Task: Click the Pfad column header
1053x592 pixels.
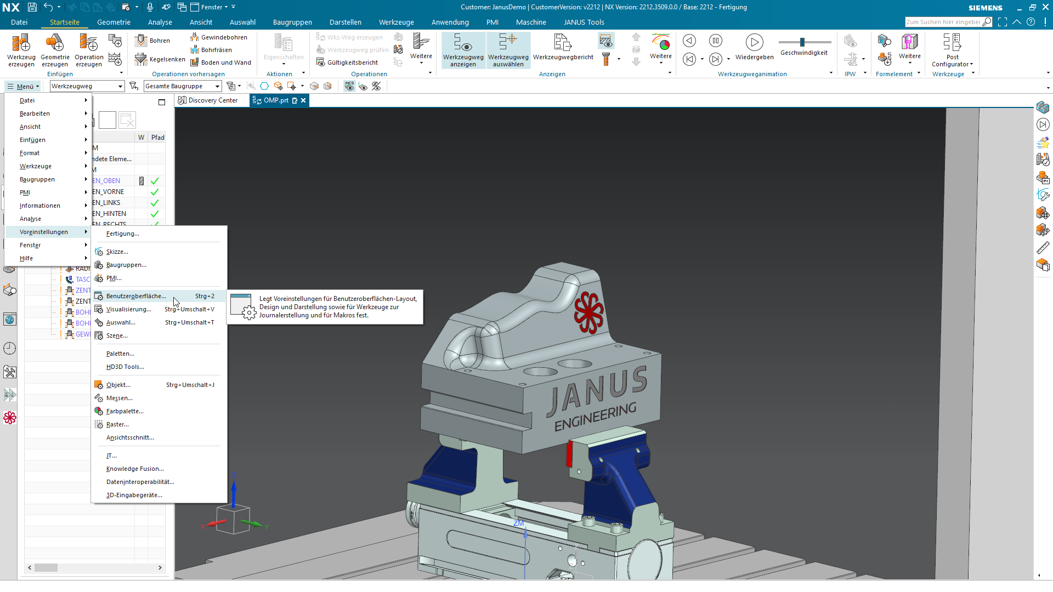Action: tap(158, 138)
